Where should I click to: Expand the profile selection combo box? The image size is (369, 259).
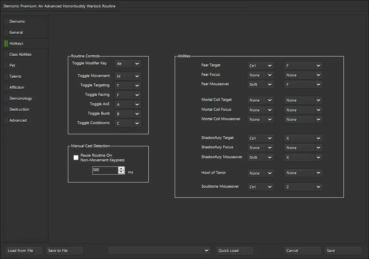(x=159, y=250)
